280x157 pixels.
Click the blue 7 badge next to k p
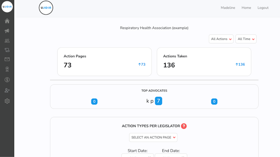[x=158, y=101]
